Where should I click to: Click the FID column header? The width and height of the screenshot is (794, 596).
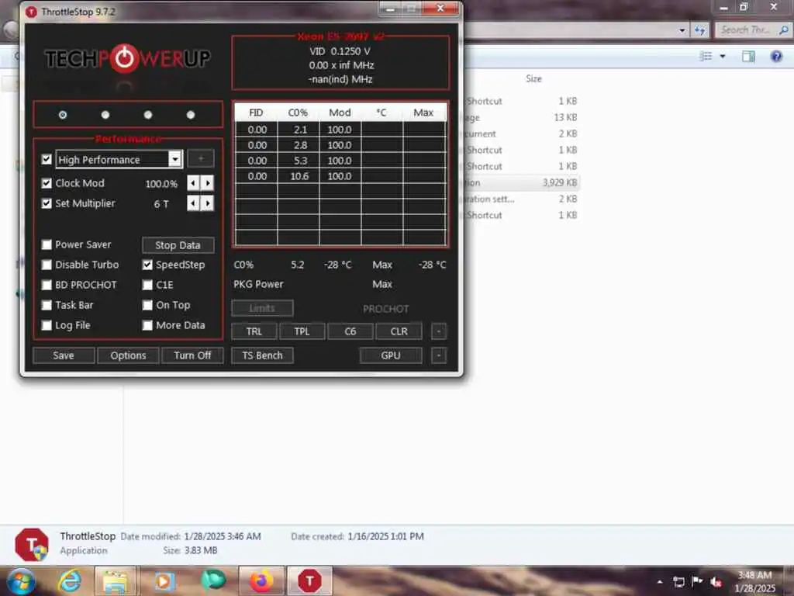pyautogui.click(x=256, y=113)
